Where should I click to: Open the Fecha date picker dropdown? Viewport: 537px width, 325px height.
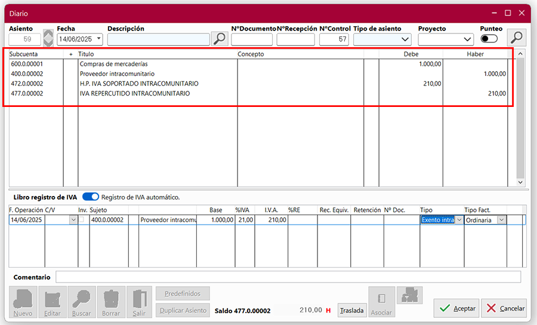[98, 39]
